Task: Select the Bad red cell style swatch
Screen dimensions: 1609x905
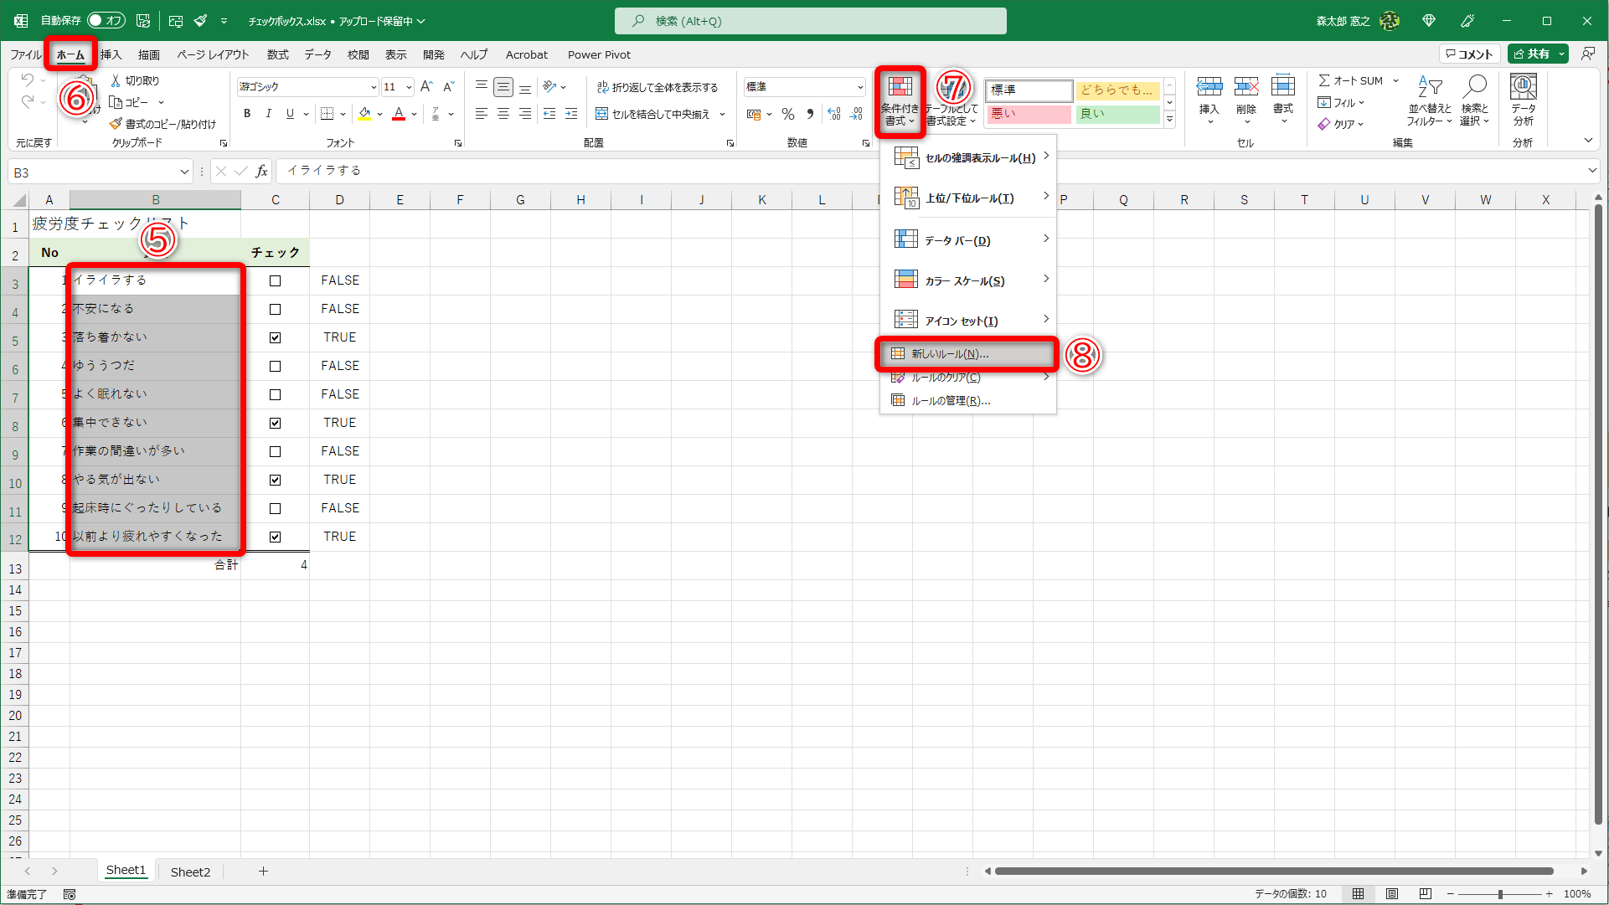Action: (1029, 114)
